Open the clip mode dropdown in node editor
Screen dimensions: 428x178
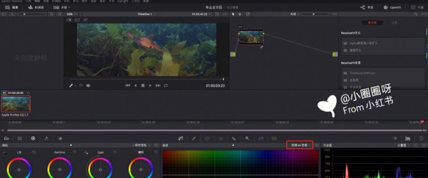coord(295,14)
